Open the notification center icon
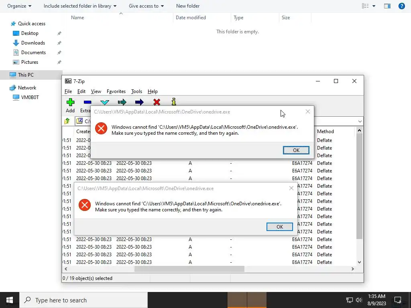 (398, 300)
